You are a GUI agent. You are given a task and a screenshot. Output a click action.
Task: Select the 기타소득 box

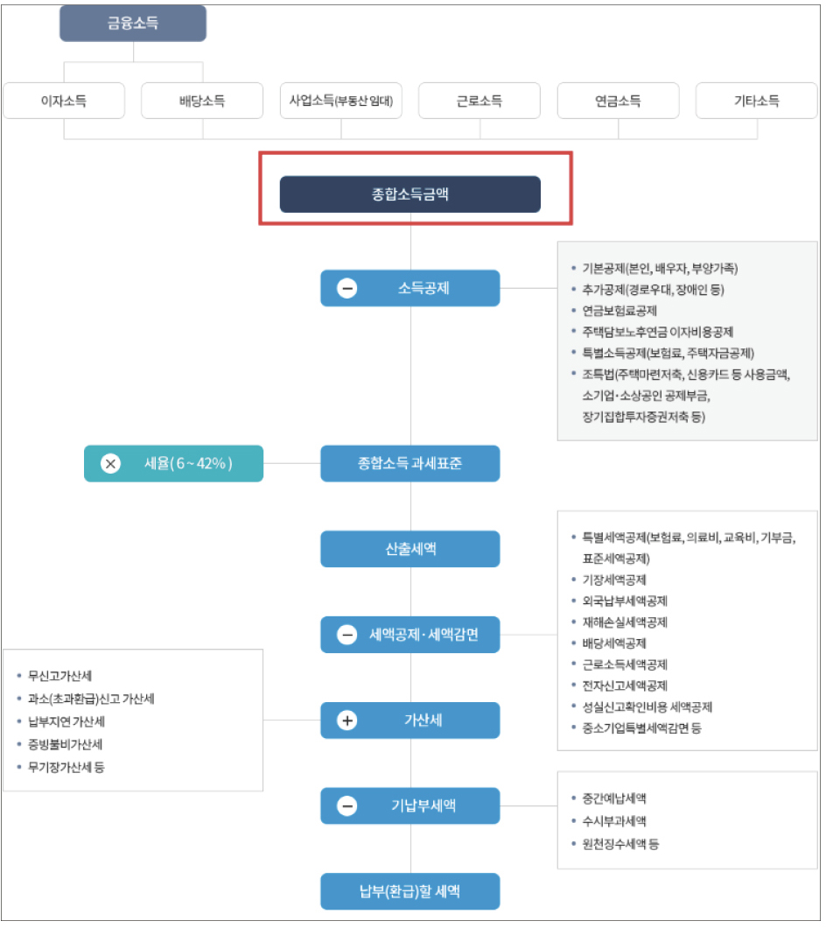[x=756, y=101]
